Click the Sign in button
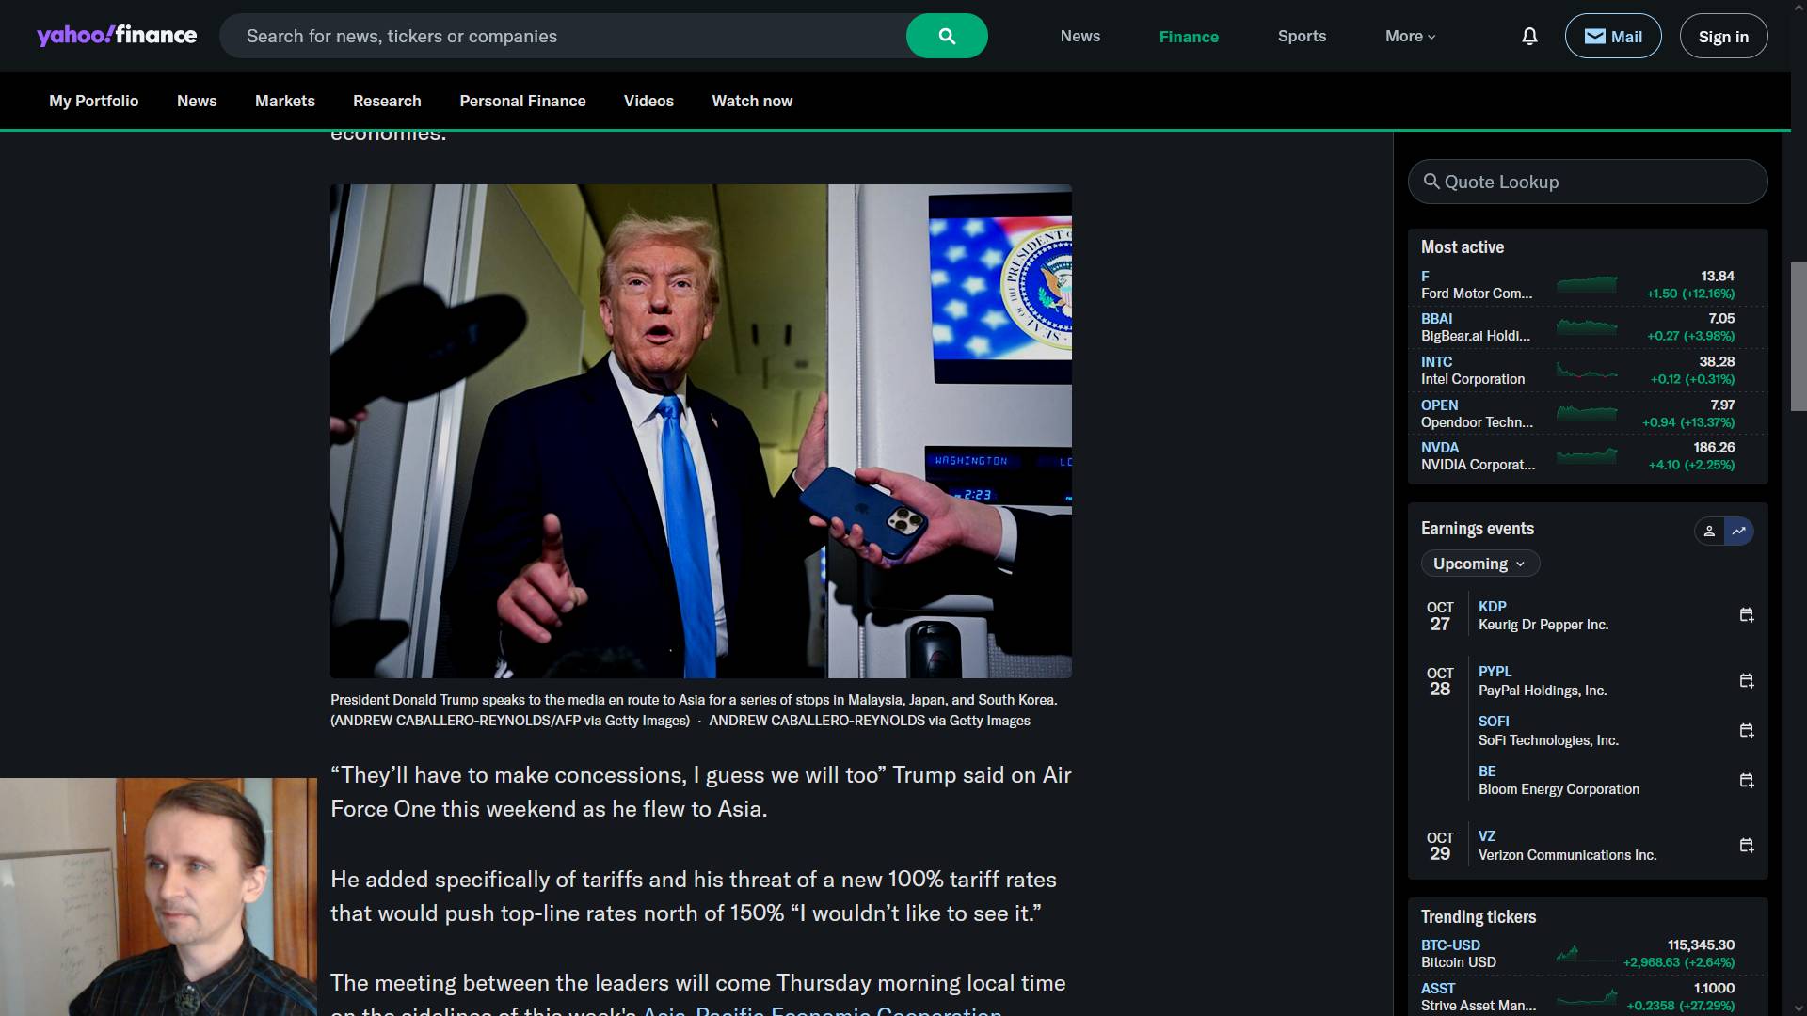 point(1722,36)
